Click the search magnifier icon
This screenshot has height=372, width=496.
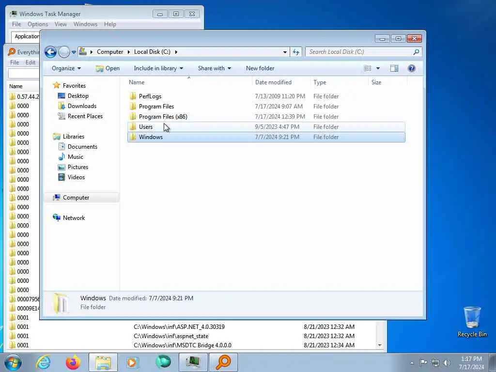416,52
